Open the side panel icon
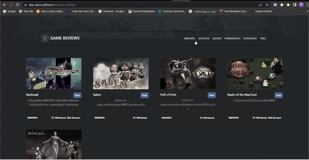 [x=295, y=5]
